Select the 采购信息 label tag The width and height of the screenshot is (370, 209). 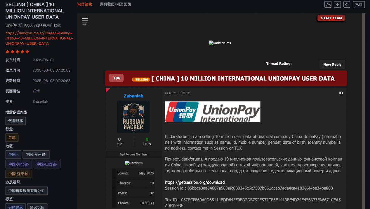(15, 207)
